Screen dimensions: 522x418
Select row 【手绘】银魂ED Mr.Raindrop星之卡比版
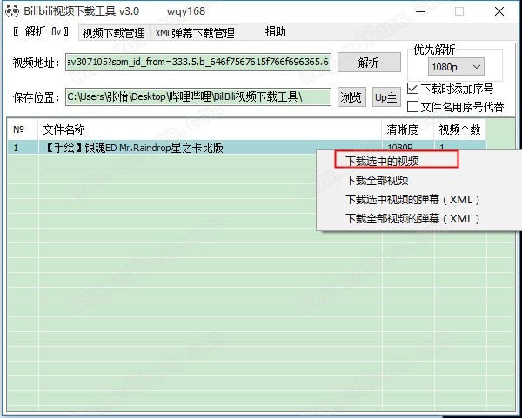[246, 148]
